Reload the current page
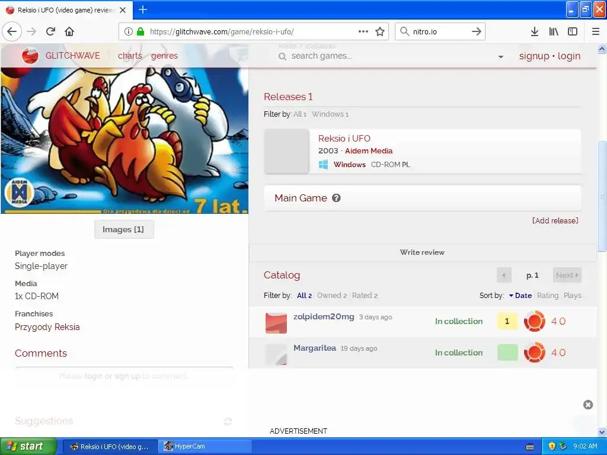 tap(51, 31)
